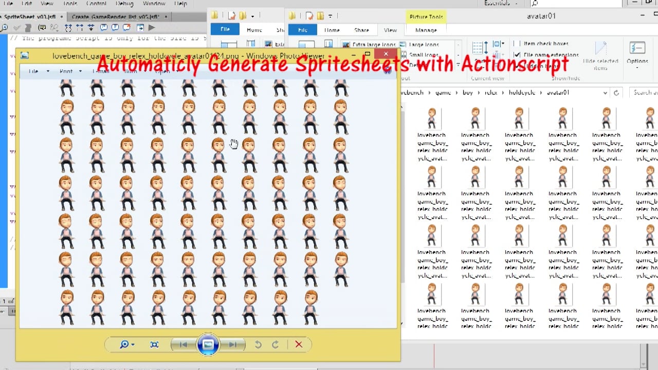This screenshot has width=658, height=370.
Task: Click the apply line comment icon in script toolbar
Action: tap(115, 27)
